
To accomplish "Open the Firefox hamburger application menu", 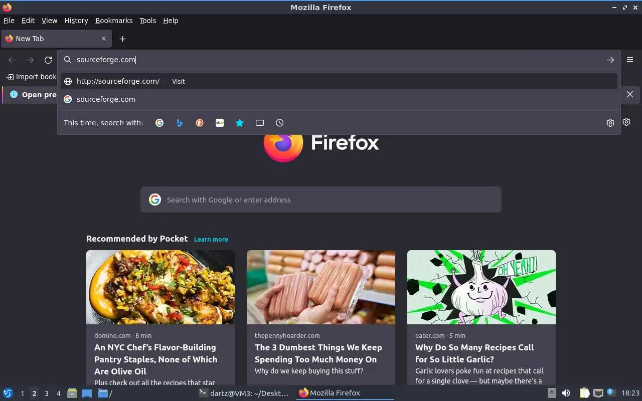I will (630, 60).
